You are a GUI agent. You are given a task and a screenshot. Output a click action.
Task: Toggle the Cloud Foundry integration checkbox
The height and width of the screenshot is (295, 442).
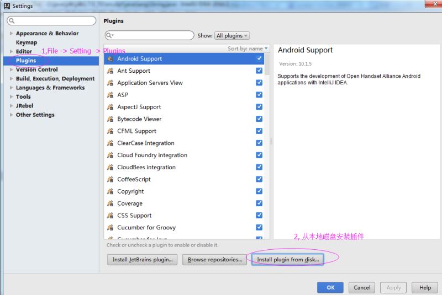[x=259, y=155]
